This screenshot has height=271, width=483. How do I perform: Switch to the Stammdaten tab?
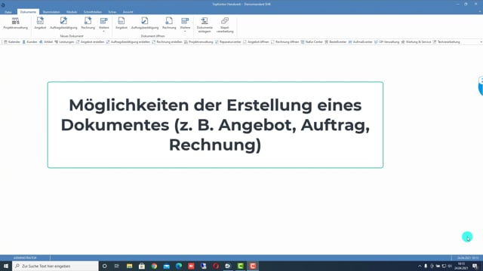pos(51,12)
